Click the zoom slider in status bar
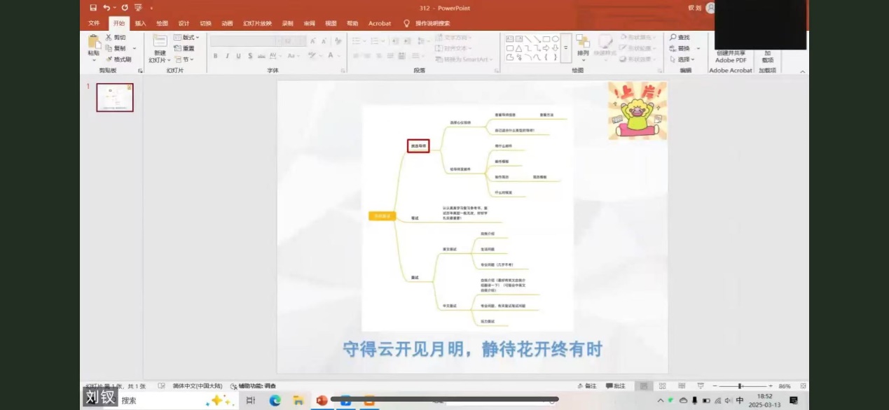889x410 pixels. 740,386
